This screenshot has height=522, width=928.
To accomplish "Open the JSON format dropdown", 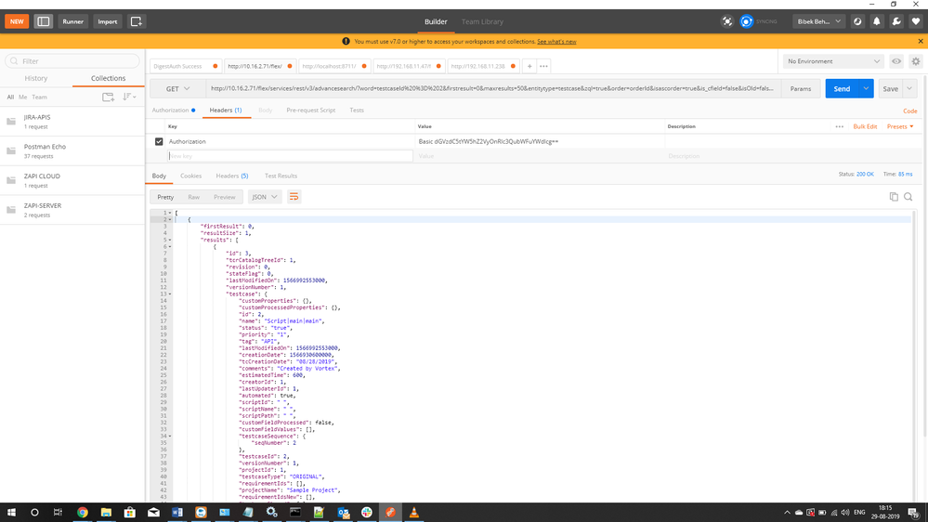I will click(265, 197).
